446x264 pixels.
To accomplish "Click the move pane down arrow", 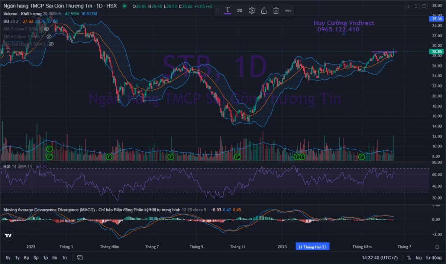I will [408, 6].
